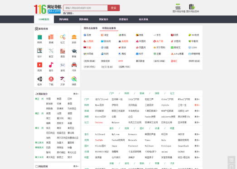
Task: Go to 国内网站 in the navigation bar
Action: [x=64, y=19]
